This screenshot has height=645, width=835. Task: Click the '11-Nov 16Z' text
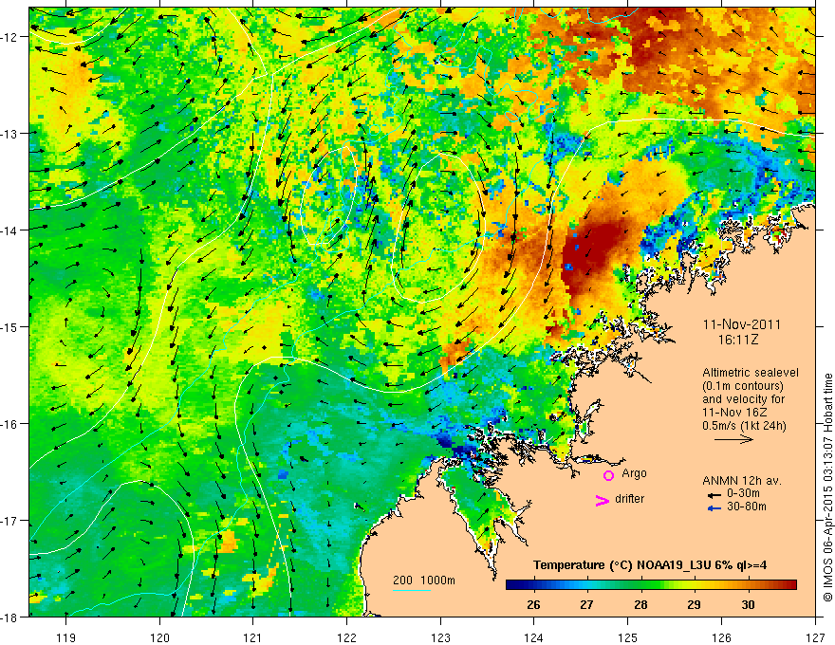[734, 413]
